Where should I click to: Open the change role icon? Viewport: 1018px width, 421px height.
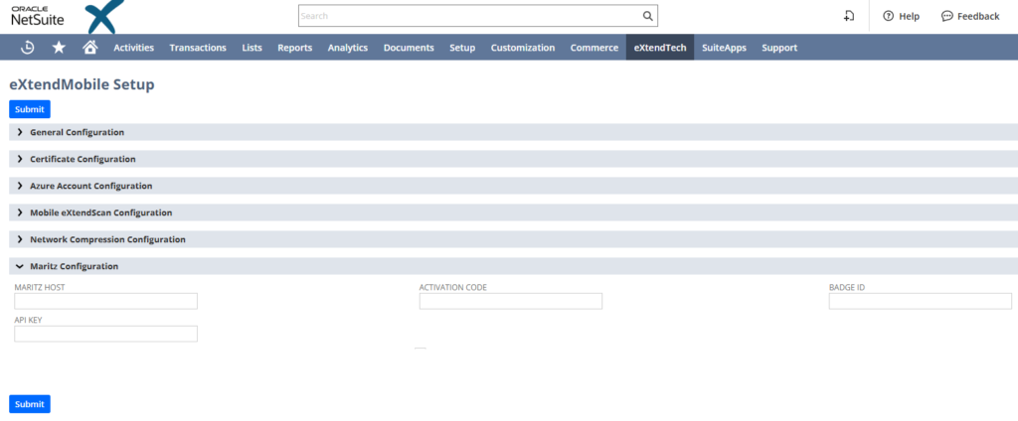pyautogui.click(x=849, y=16)
